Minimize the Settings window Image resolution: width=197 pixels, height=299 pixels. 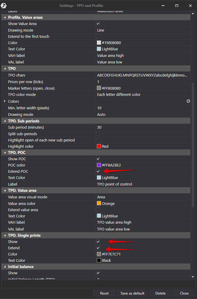[163, 5]
